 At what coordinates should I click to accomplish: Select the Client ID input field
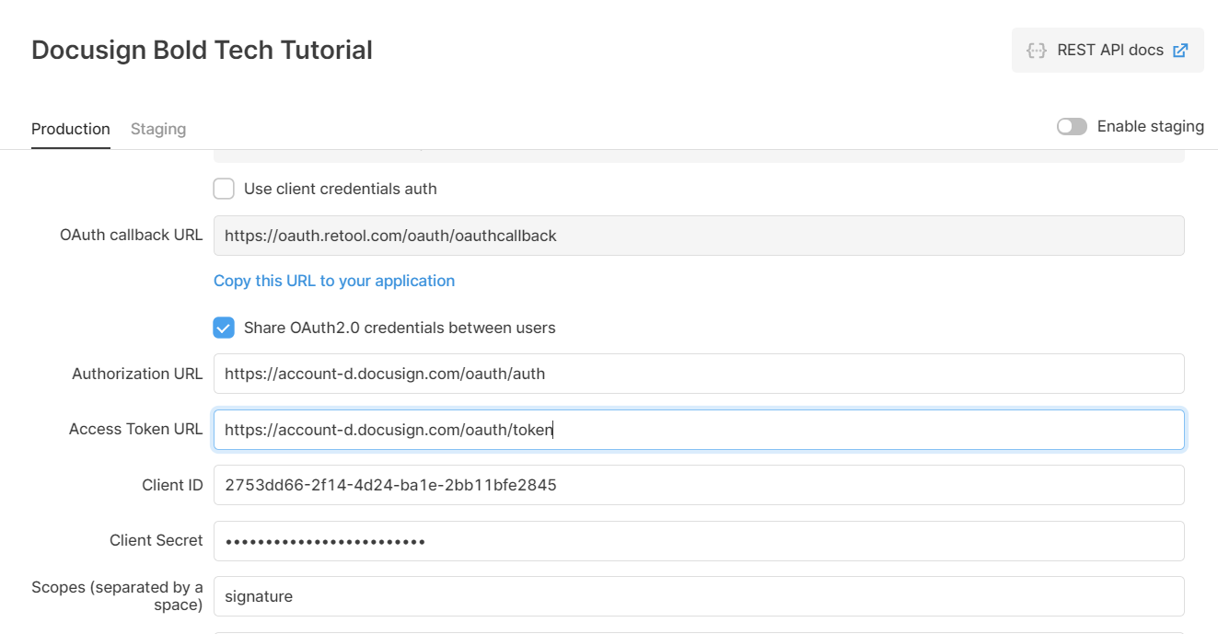(699, 485)
